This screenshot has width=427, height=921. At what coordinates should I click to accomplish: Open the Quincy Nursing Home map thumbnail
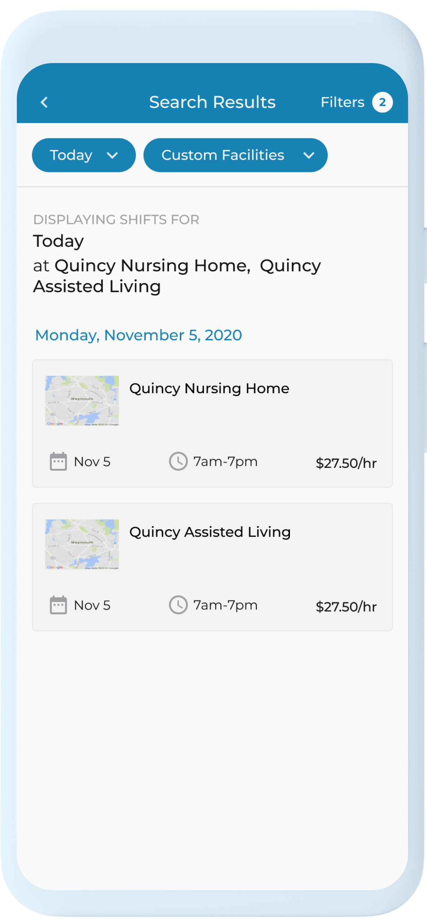pyautogui.click(x=82, y=401)
